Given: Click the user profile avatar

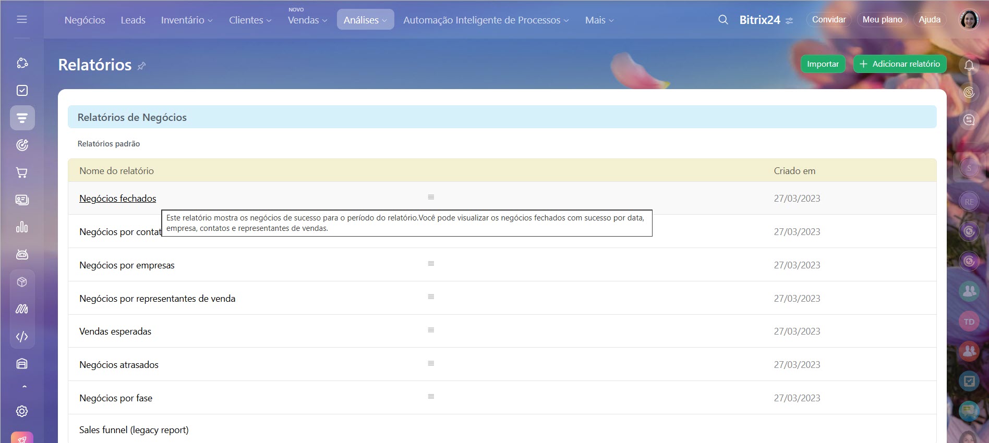Looking at the screenshot, I should click(x=969, y=20).
